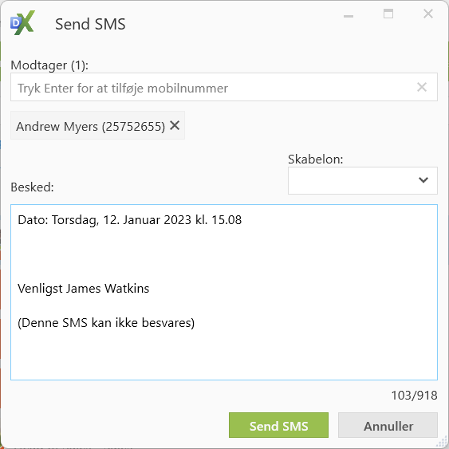Cancel with the Annuller button

coord(388,425)
